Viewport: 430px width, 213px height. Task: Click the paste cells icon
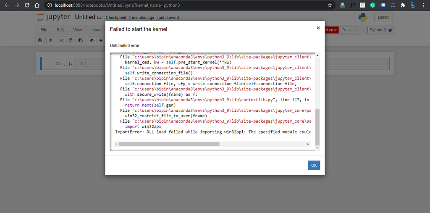[80, 40]
